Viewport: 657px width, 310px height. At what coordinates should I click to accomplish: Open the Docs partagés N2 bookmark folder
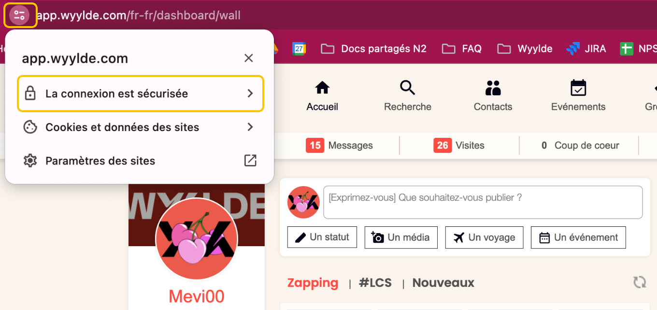(x=374, y=48)
